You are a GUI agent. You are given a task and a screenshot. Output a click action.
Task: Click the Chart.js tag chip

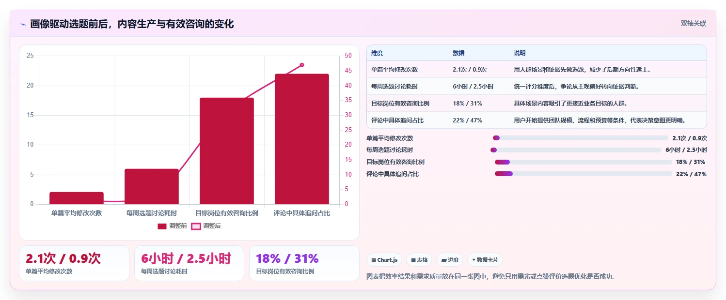click(384, 260)
